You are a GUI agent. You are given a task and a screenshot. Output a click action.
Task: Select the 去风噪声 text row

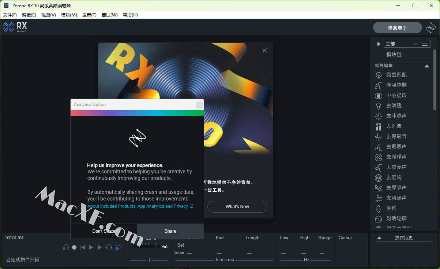[x=396, y=198]
